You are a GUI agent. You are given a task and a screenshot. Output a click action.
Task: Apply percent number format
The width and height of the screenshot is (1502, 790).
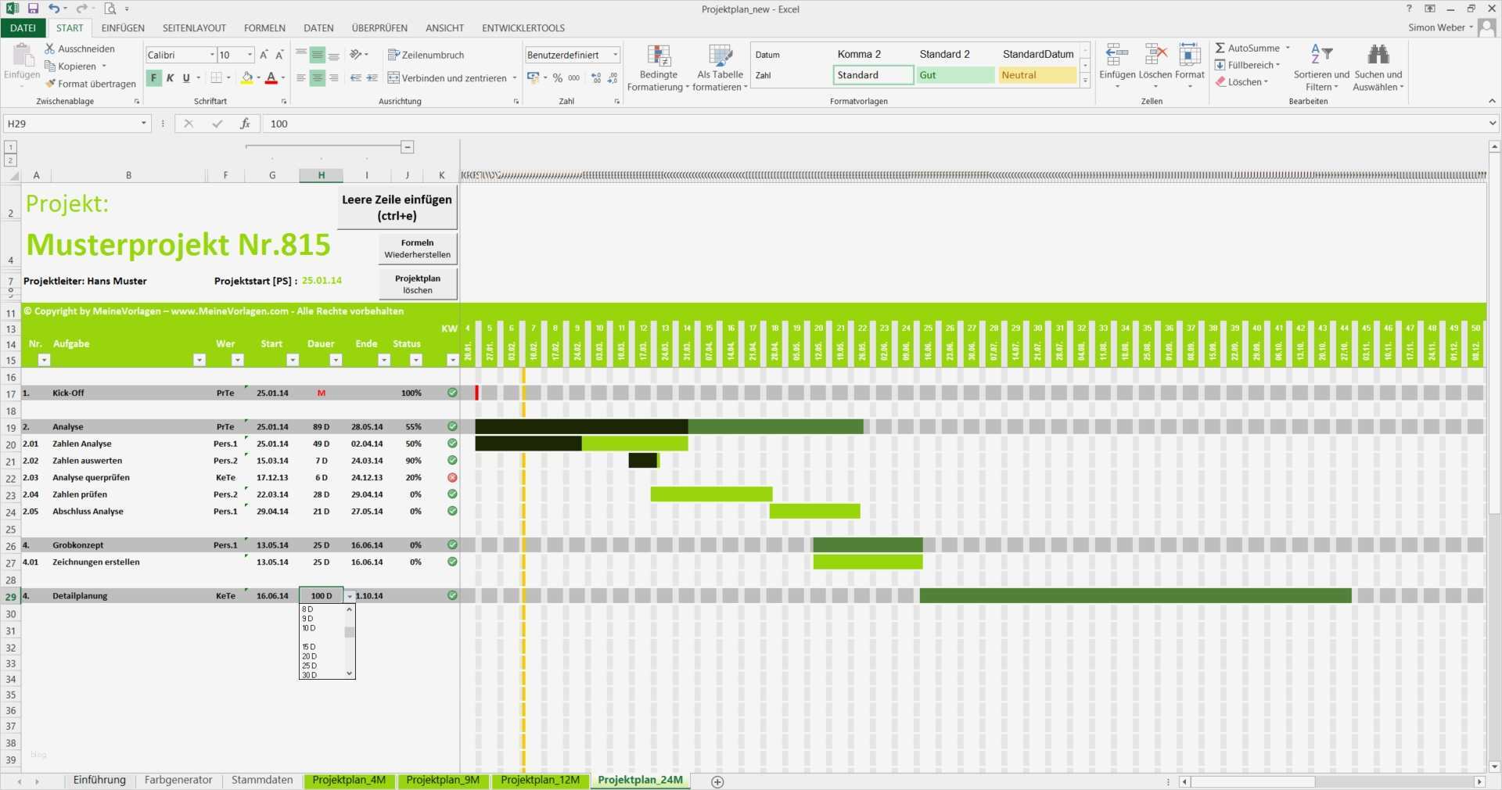coord(558,78)
